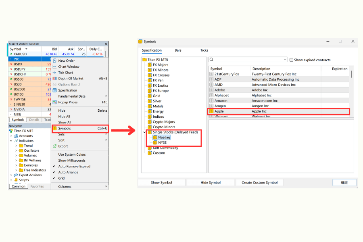Toggle Show expired contracts checkbox
363x242 pixels.
tap(291, 60)
